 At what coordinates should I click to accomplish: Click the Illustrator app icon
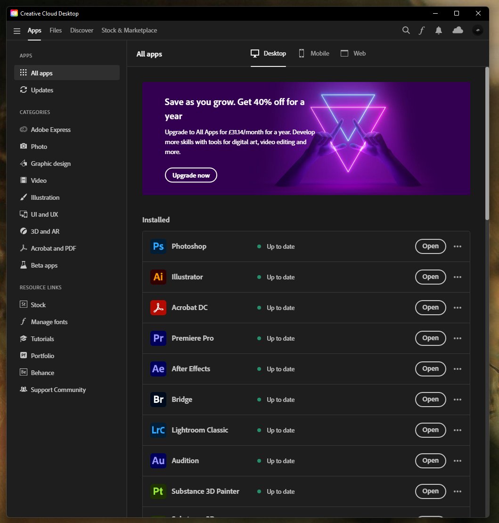click(158, 277)
